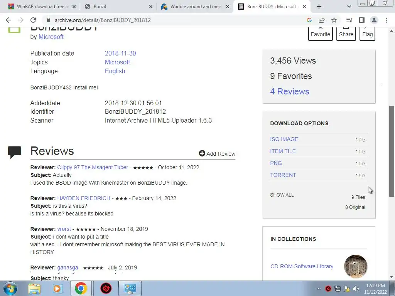The image size is (395, 296).
Task: Click the address bar URL
Action: [103, 20]
